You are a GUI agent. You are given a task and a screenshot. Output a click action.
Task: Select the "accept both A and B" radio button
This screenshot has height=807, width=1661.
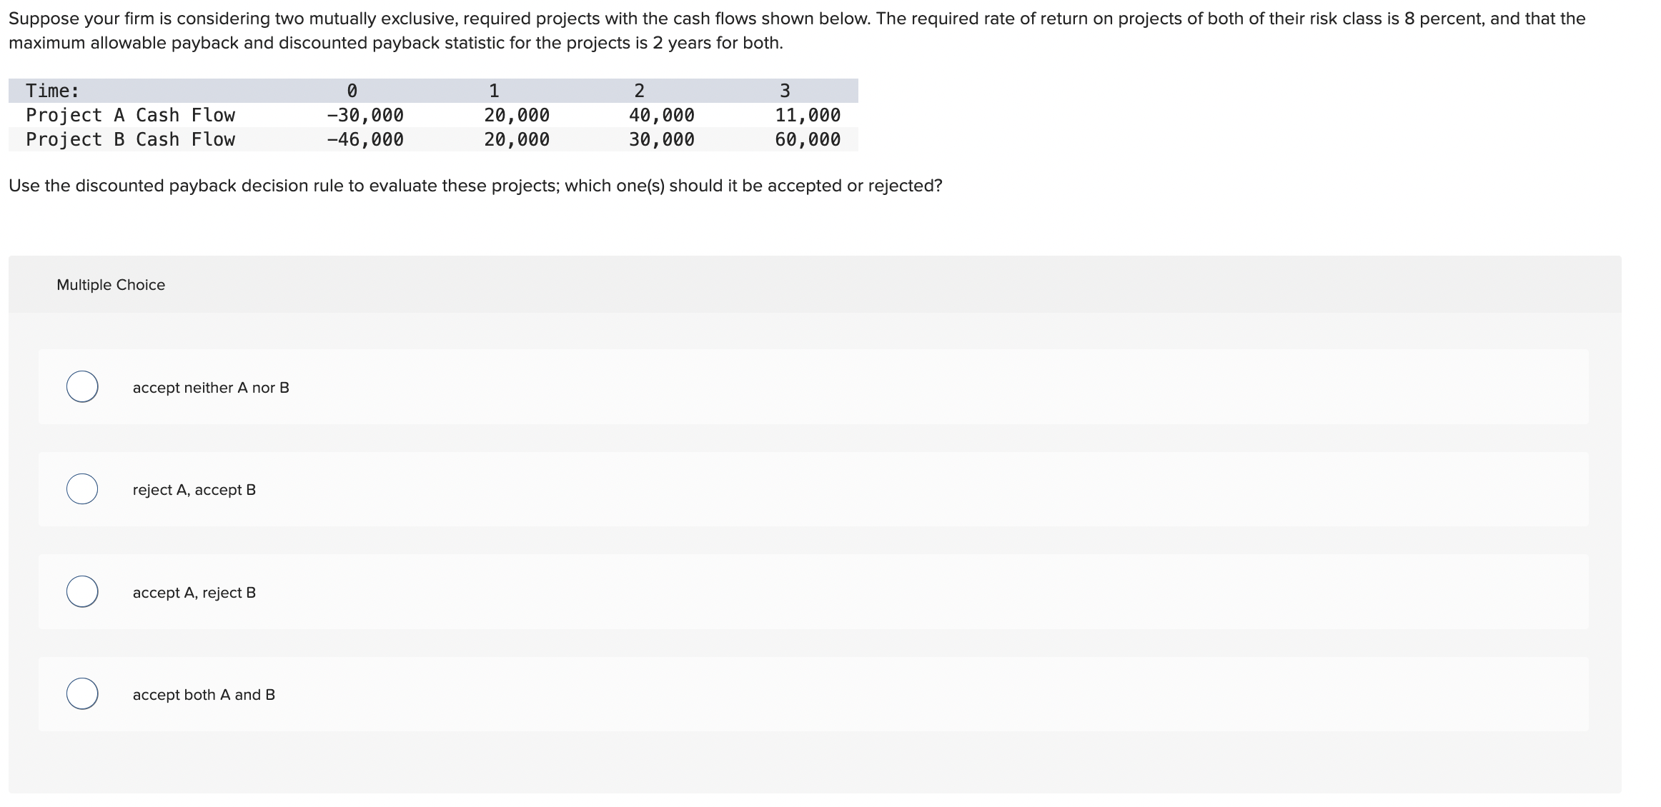pyautogui.click(x=81, y=693)
